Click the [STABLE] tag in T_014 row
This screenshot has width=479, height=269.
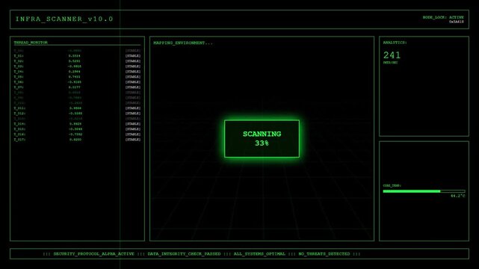(133, 123)
